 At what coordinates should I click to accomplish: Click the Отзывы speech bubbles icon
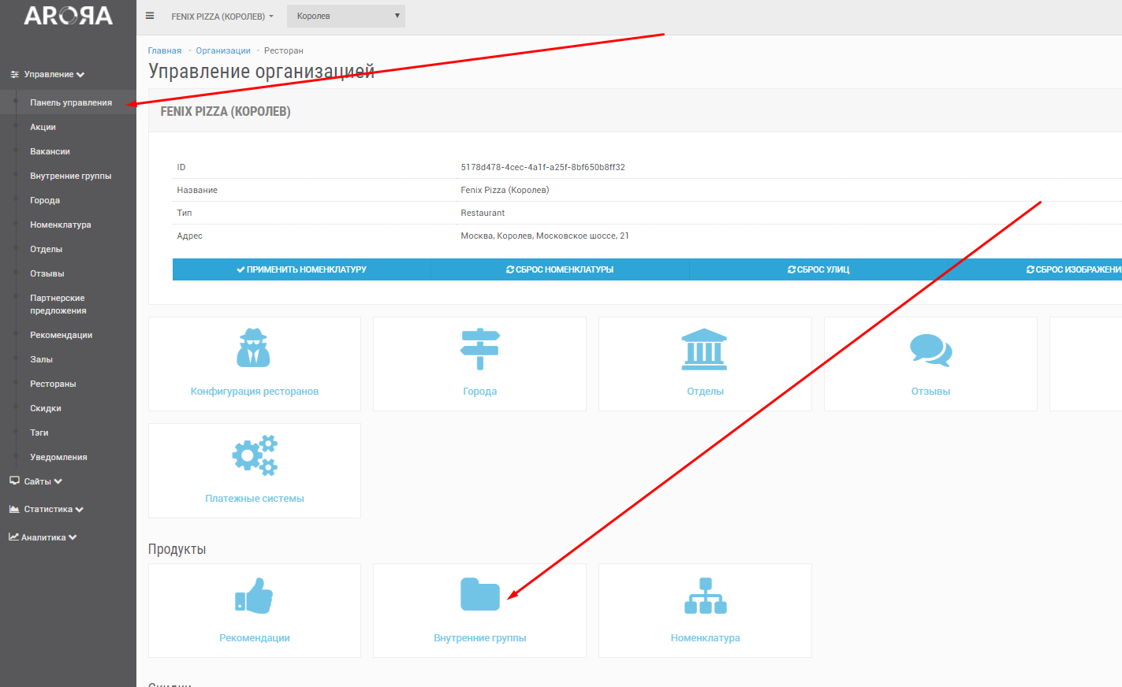[x=931, y=350]
